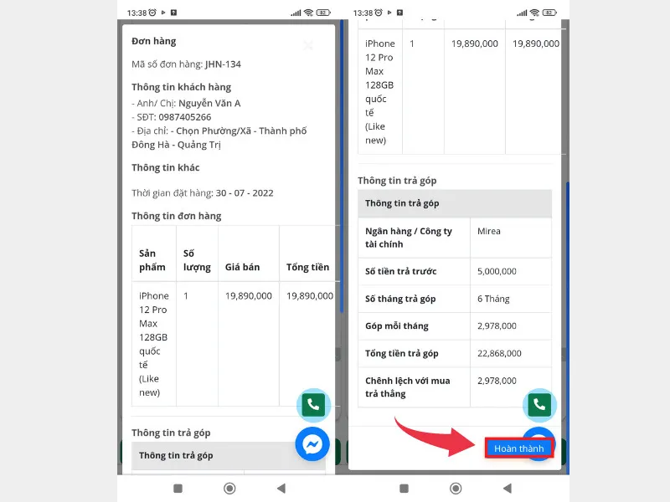Select iPhone 12 Pro Max product on right screen
Screen dimensions: 670x502
click(380, 92)
